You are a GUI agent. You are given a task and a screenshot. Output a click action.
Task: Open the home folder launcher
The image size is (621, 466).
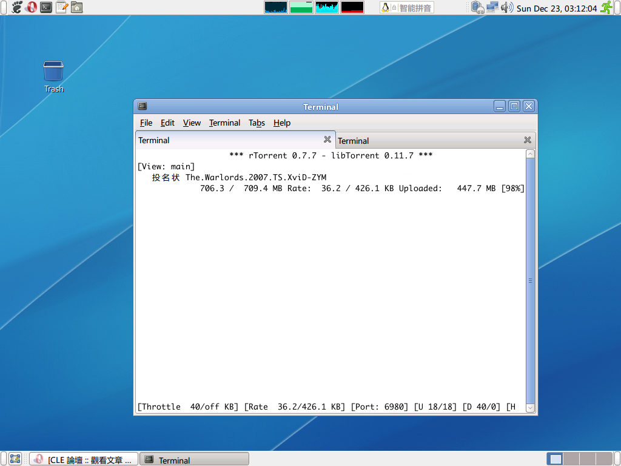[x=77, y=7]
